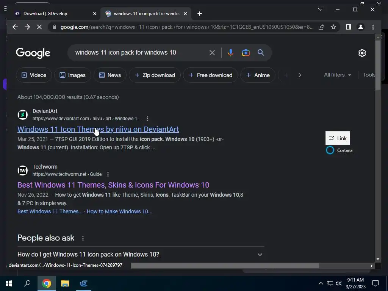
Task: Show more filter chips arrow
Action: 300,75
